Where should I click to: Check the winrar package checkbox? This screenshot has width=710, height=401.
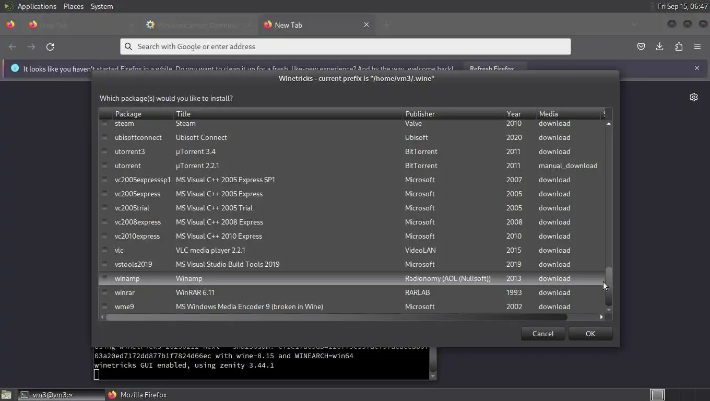click(105, 292)
